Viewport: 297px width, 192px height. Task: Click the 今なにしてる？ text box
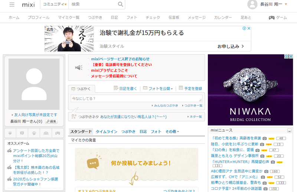click(136, 99)
